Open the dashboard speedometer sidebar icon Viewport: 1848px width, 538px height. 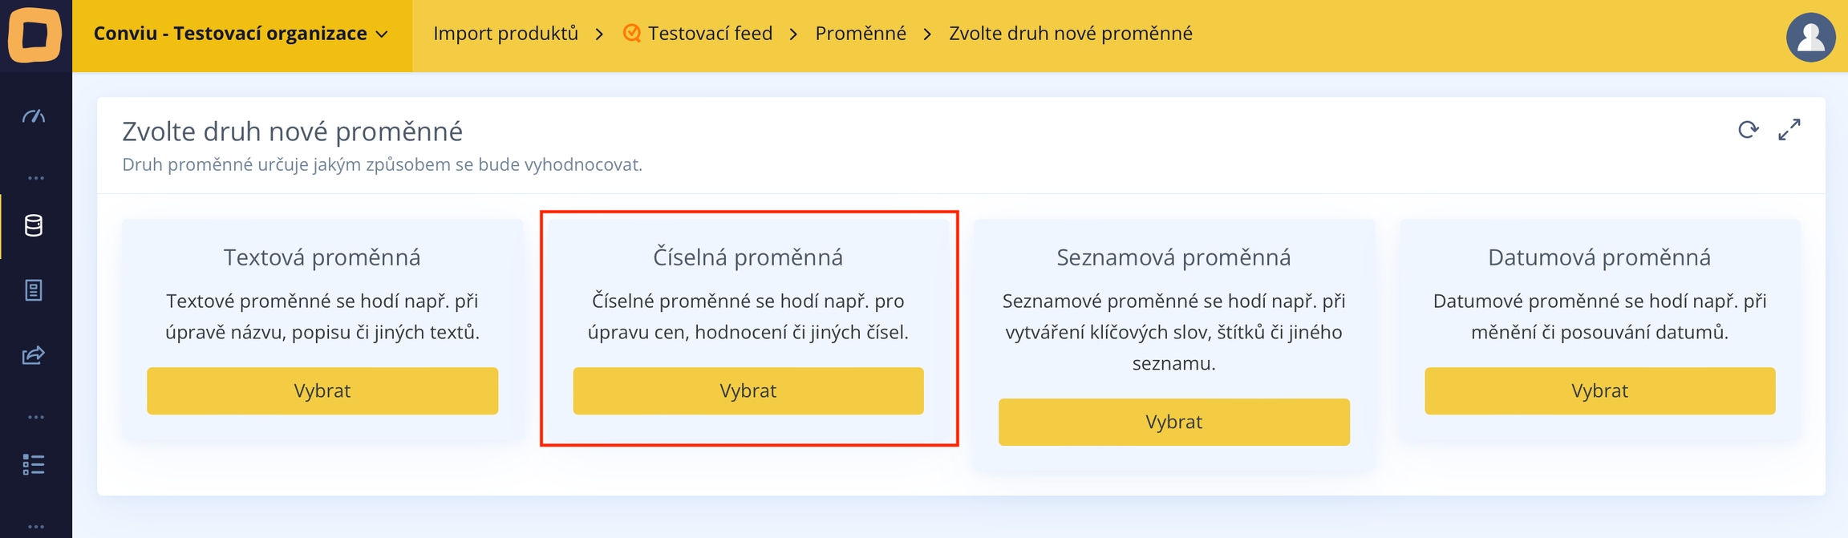tap(34, 117)
